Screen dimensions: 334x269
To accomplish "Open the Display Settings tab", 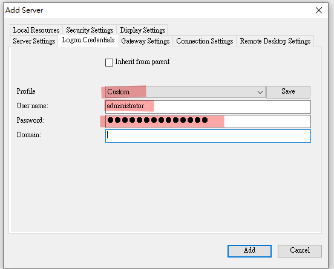I will point(143,30).
